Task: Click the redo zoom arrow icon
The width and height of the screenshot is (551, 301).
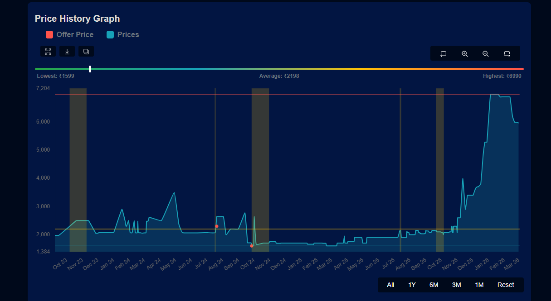Action: coord(507,53)
